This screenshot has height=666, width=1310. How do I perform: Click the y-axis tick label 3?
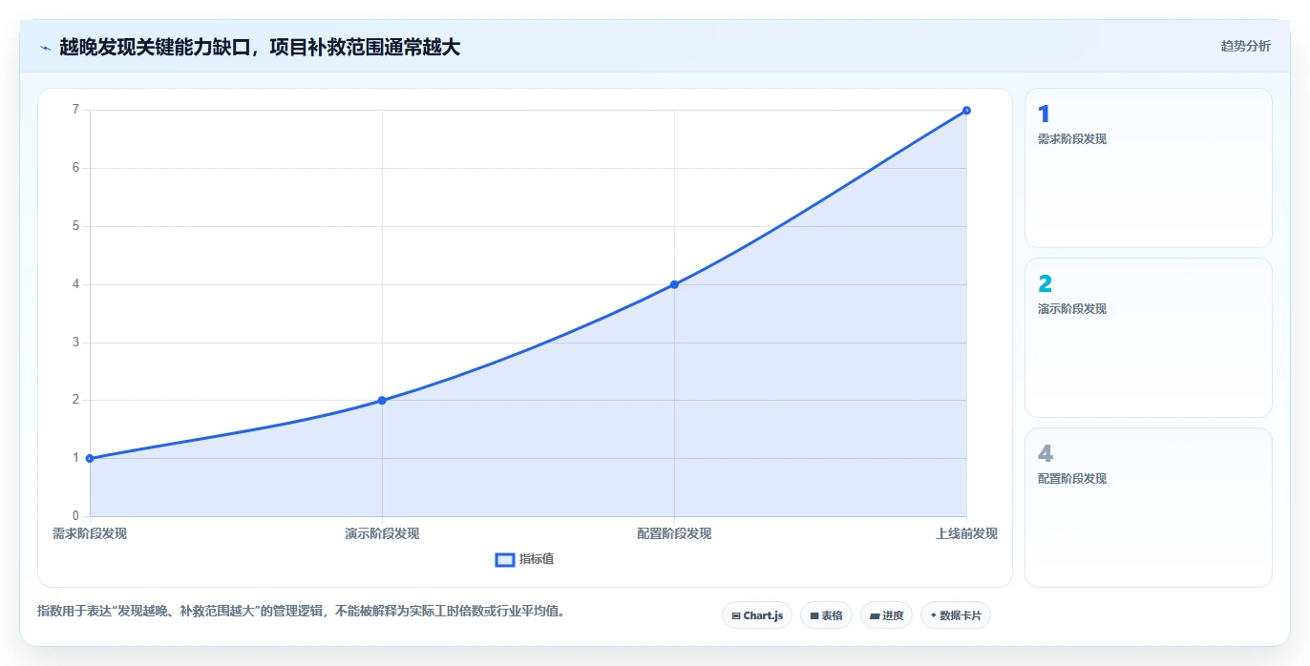(75, 343)
